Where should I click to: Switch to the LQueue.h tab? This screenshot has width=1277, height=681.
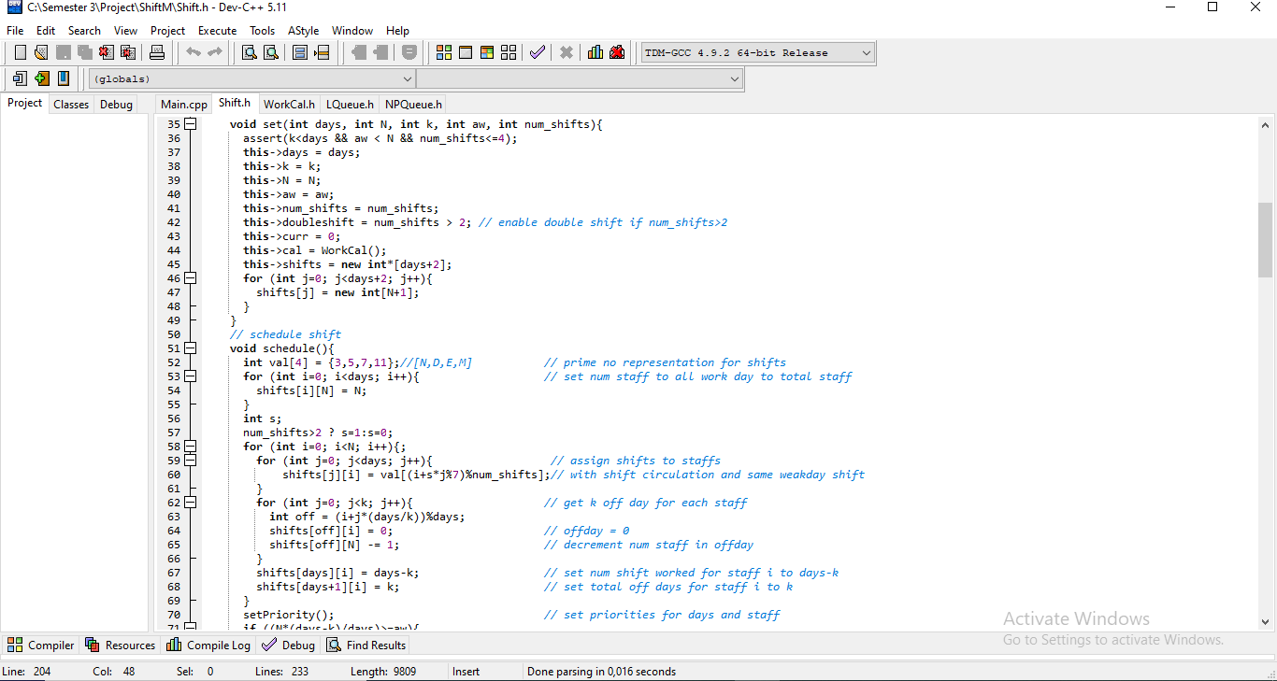(x=350, y=105)
